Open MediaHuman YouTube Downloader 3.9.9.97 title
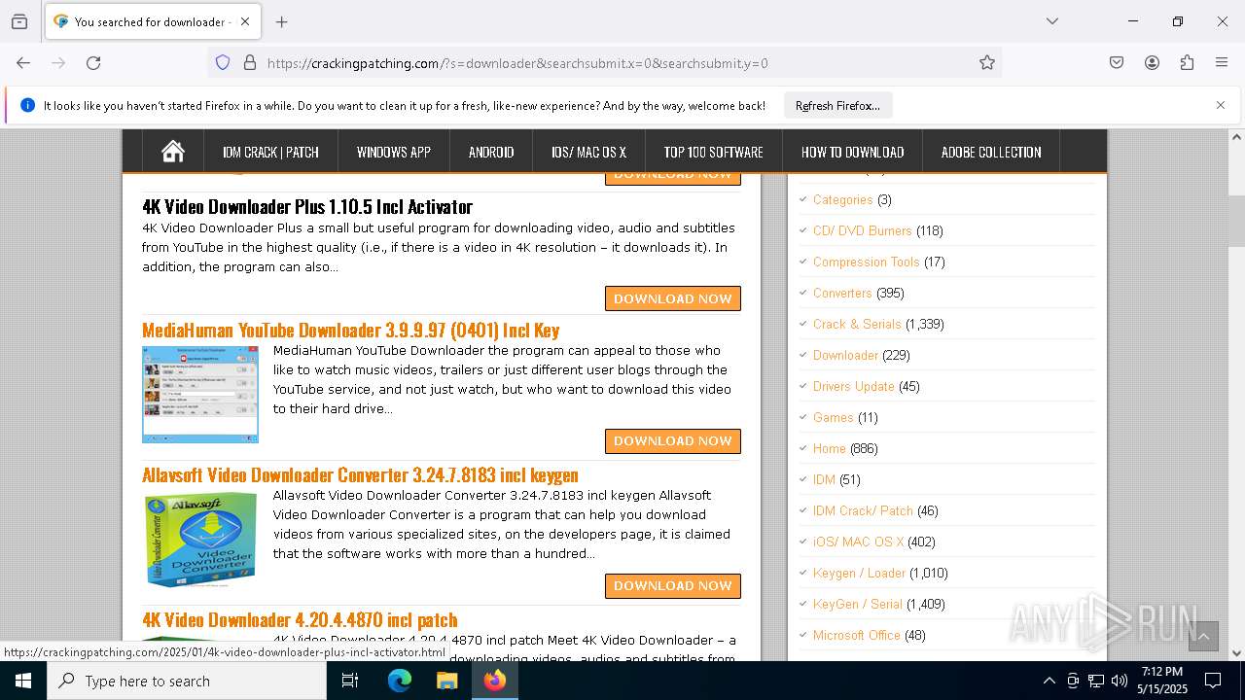 pos(351,330)
